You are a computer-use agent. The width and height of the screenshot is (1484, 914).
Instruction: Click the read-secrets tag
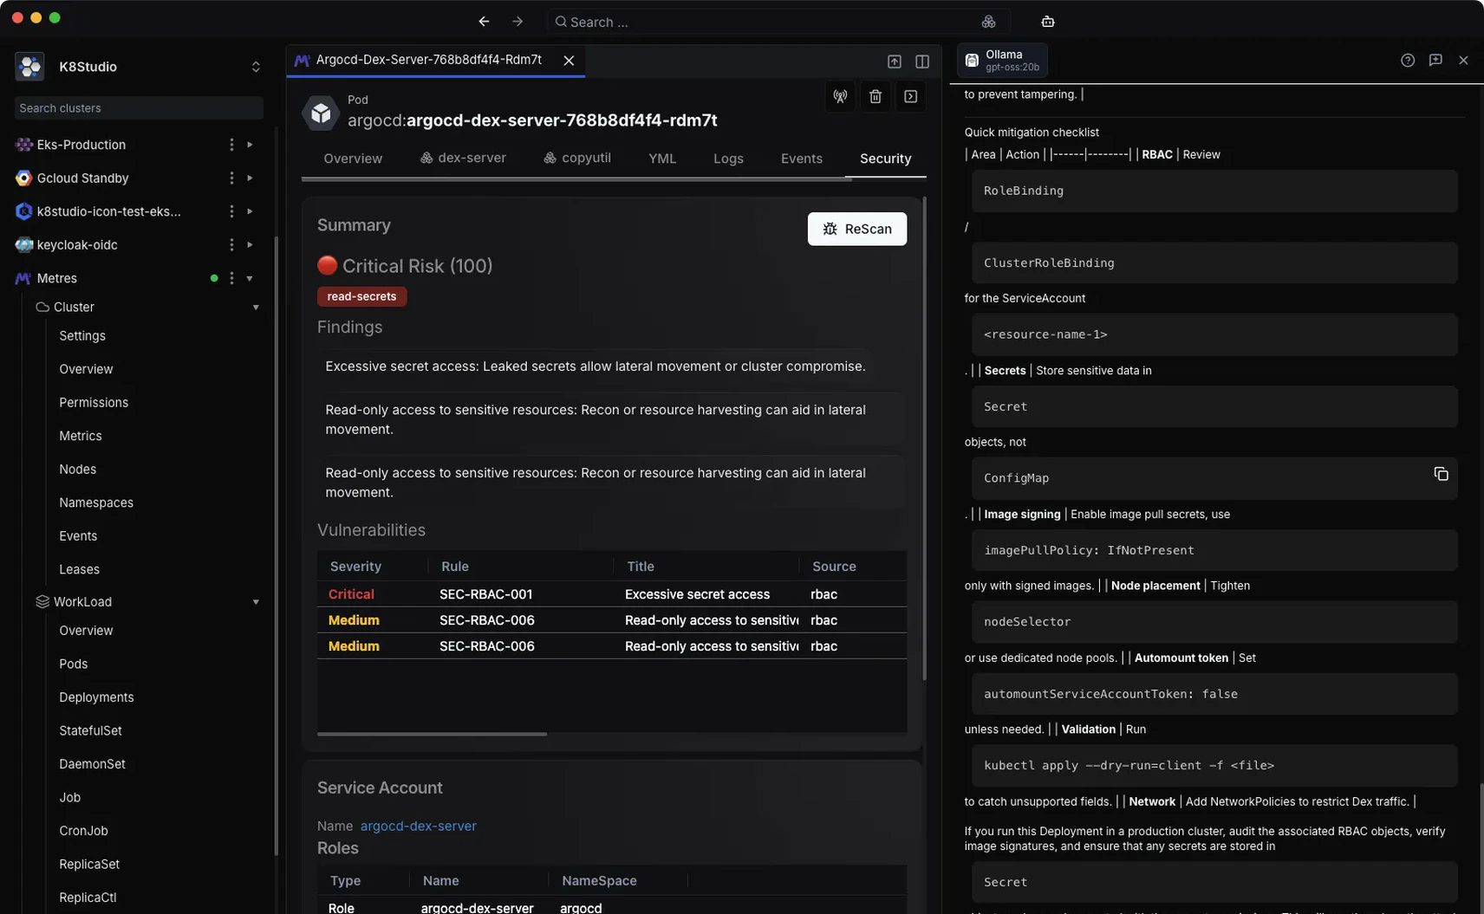pyautogui.click(x=361, y=296)
